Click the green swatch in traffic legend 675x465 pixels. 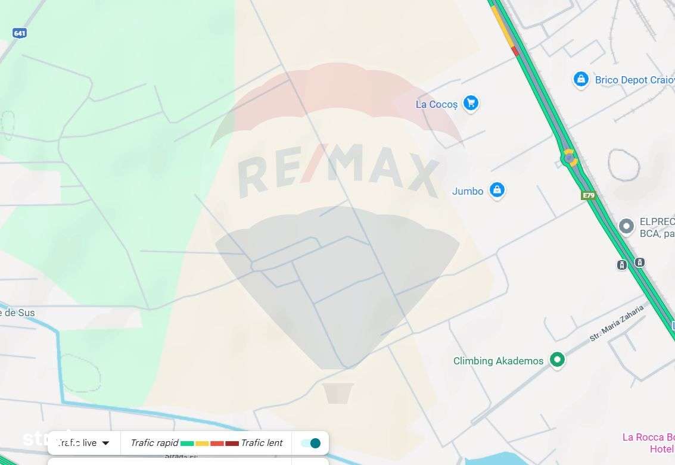point(187,444)
